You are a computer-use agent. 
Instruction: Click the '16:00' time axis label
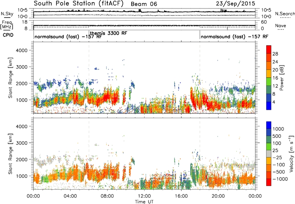point(181,196)
